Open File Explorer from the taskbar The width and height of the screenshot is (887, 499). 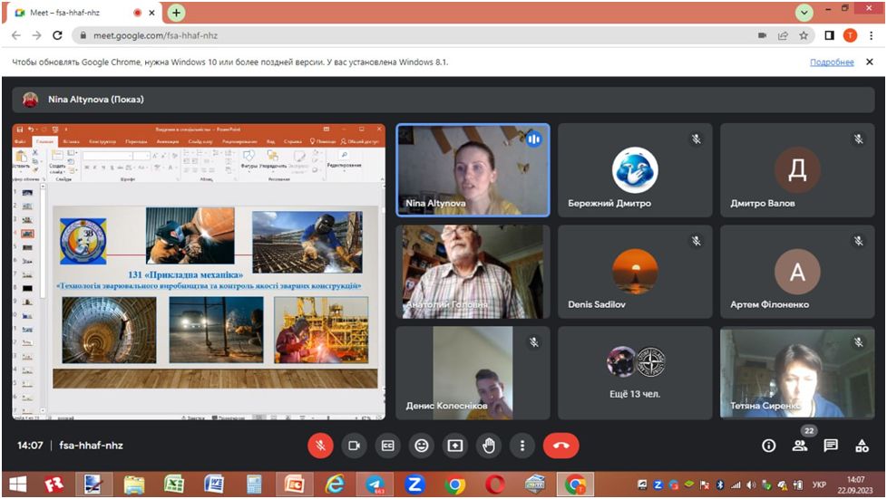click(133, 485)
